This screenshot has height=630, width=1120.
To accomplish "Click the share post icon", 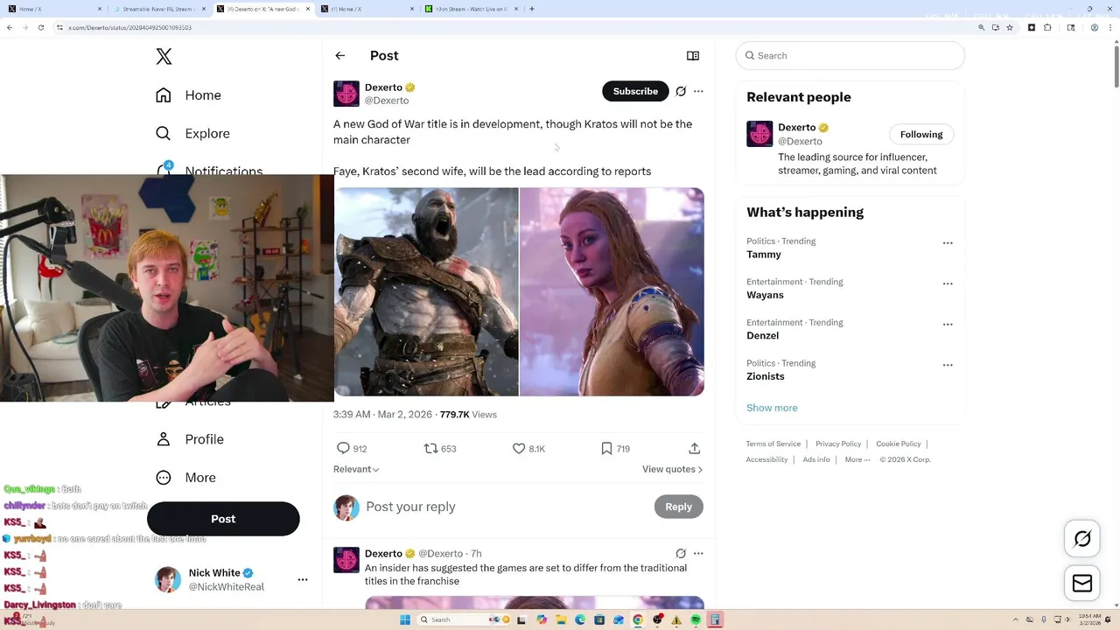I will (x=695, y=448).
